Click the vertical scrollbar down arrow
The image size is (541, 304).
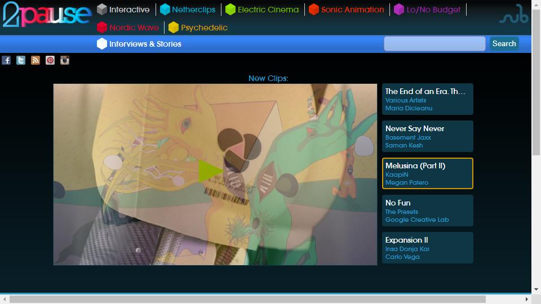pos(536,289)
